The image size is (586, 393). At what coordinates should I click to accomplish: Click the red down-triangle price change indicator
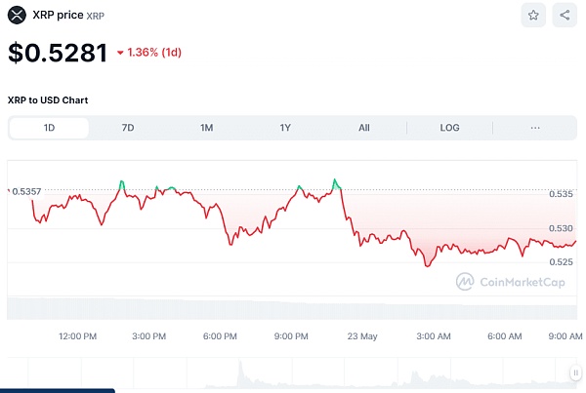120,53
